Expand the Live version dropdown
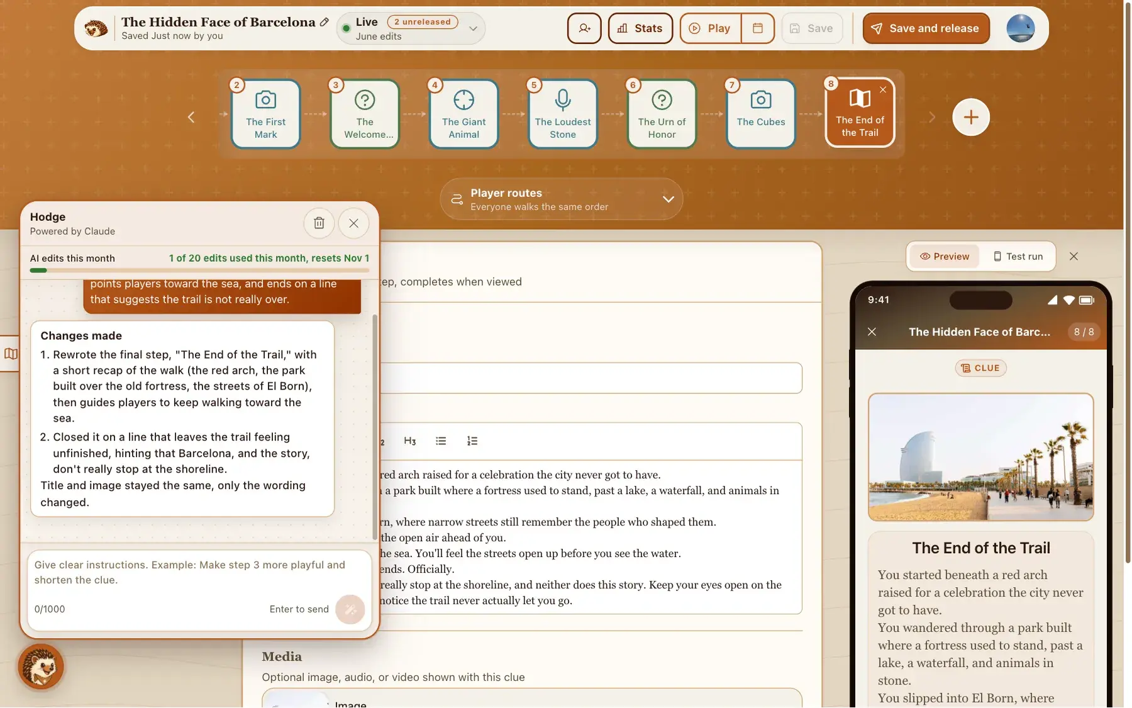The height and width of the screenshot is (708, 1132). pyautogui.click(x=473, y=28)
